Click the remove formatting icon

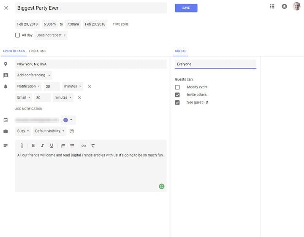(x=93, y=146)
